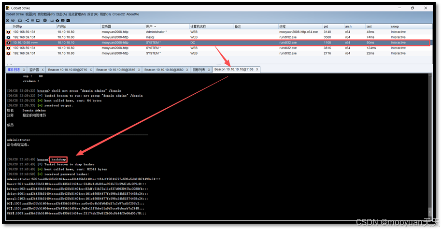Image resolution: width=442 pixels, height=230 pixels.
Task: Sort by arch column header
Action: click(x=355, y=27)
